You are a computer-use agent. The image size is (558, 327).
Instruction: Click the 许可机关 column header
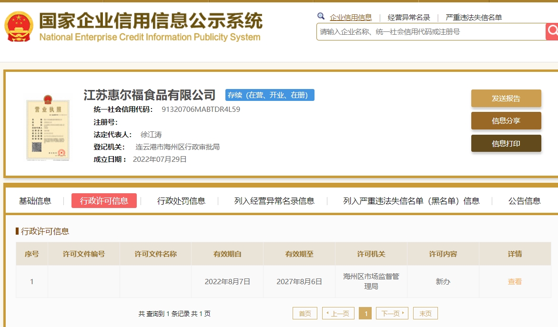pos(371,254)
